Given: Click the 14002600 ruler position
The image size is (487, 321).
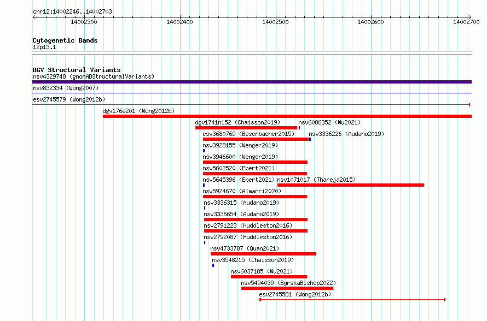Looking at the screenshot, I should pyautogui.click(x=370, y=22).
